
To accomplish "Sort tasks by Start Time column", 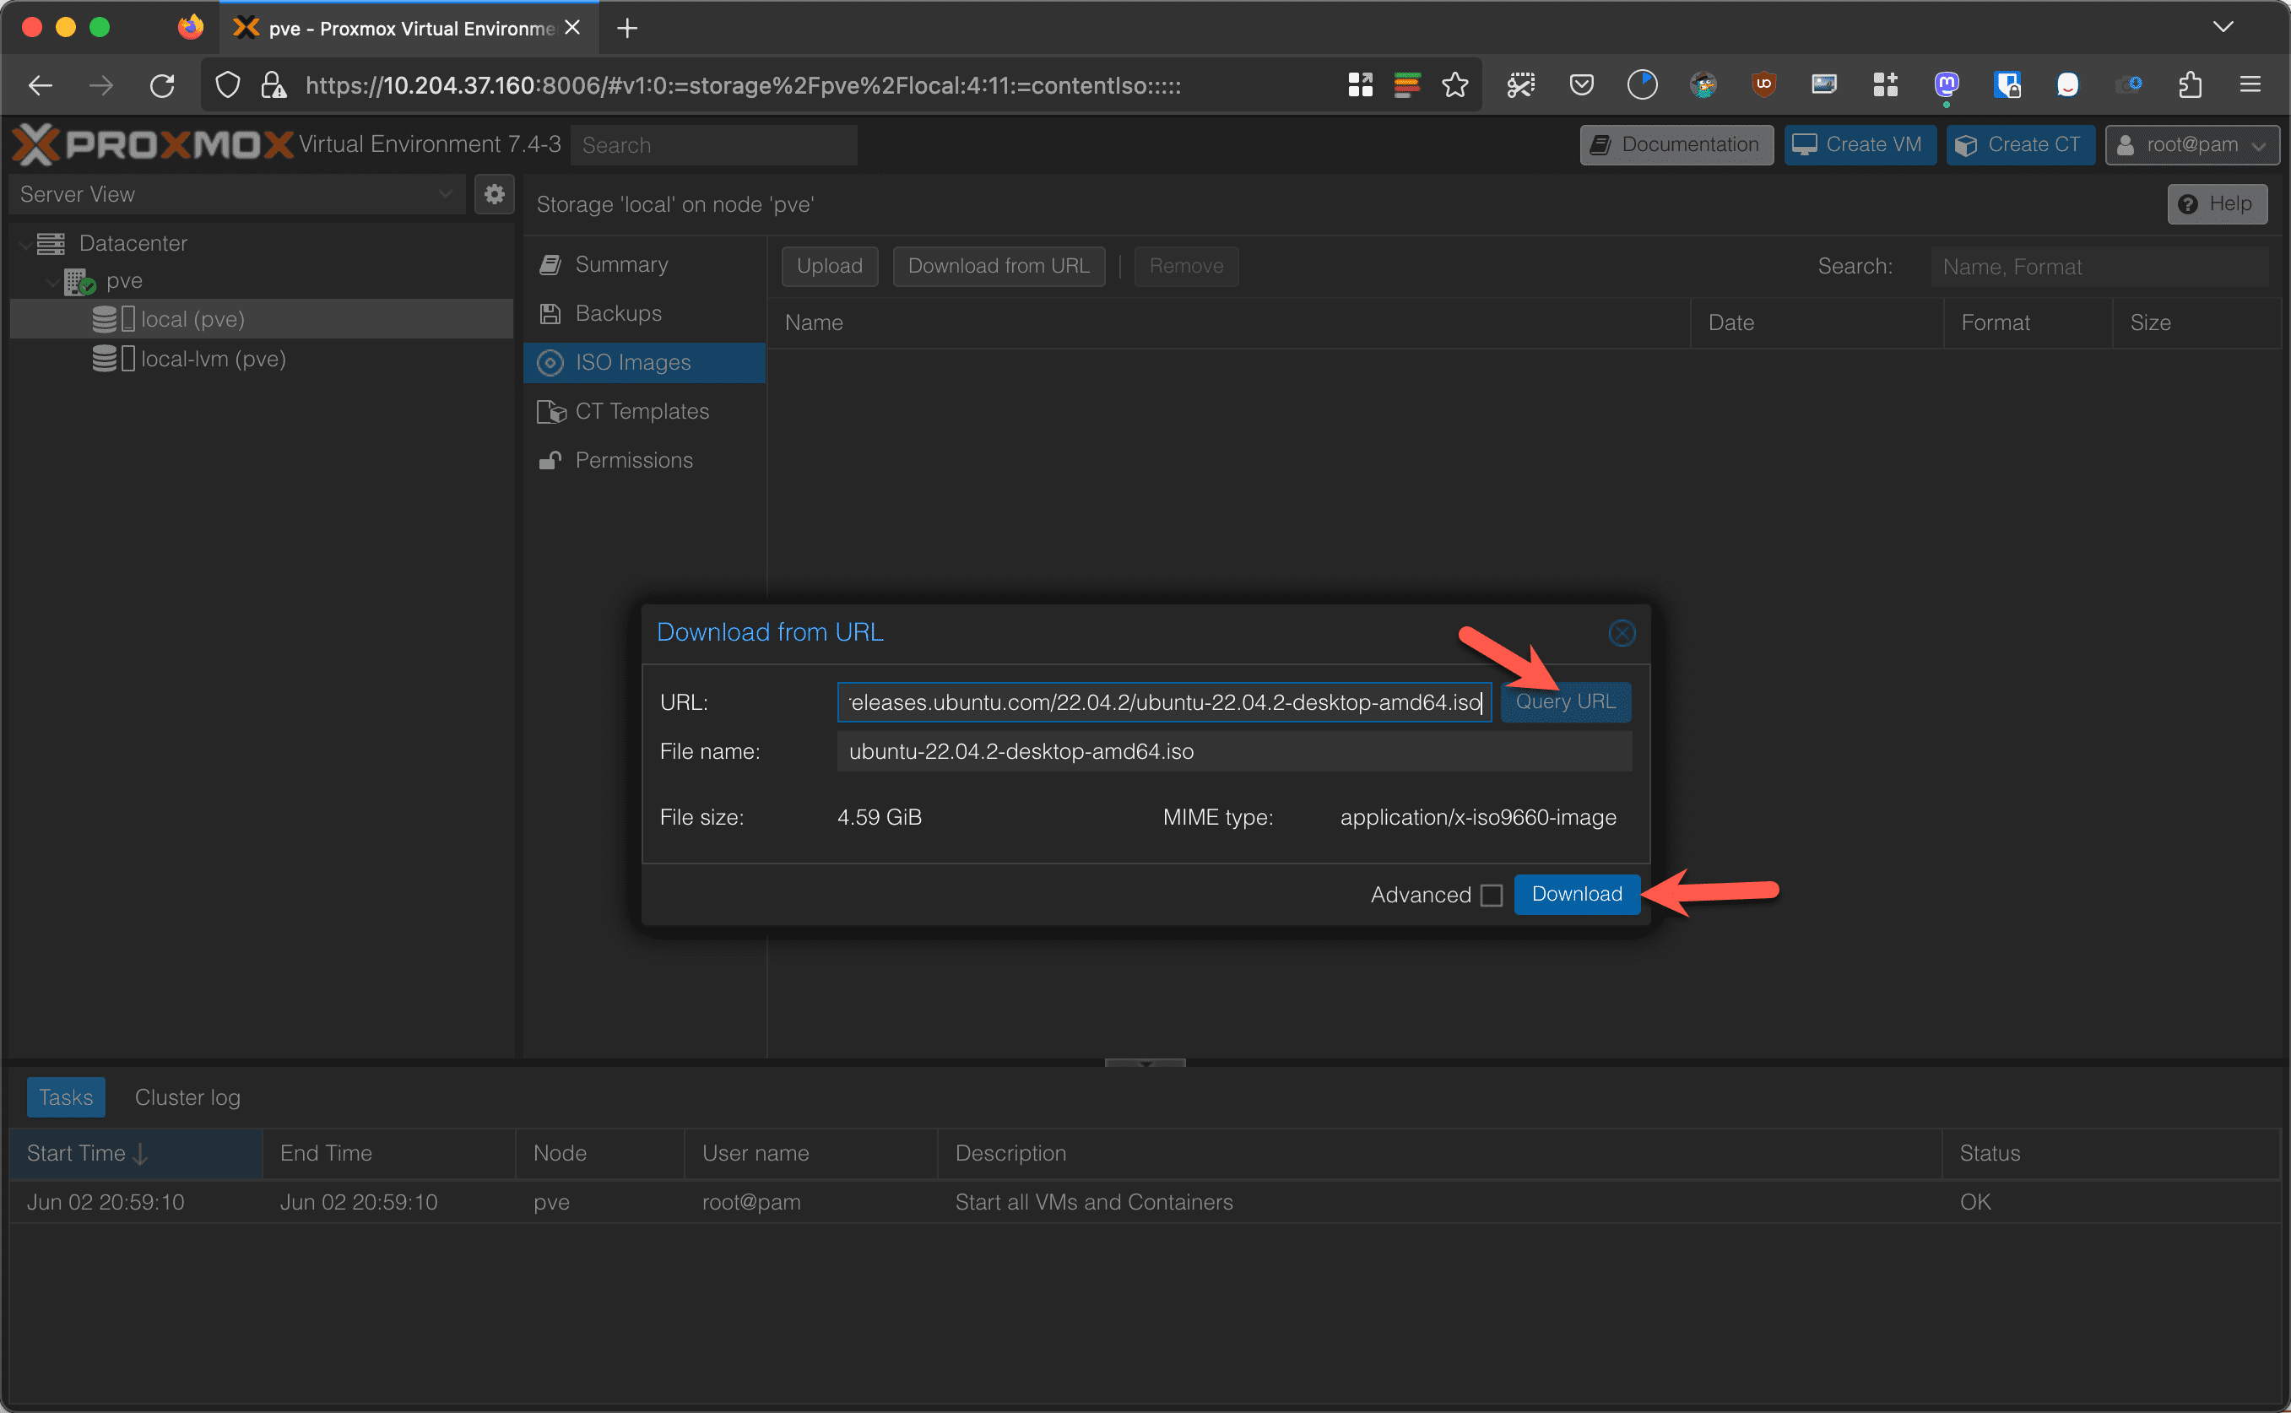I will (135, 1153).
